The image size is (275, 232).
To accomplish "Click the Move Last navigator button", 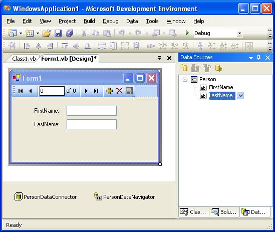I will coord(96,91).
